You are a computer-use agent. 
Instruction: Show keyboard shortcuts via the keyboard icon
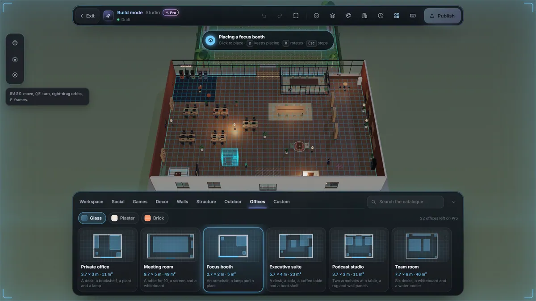point(413,16)
